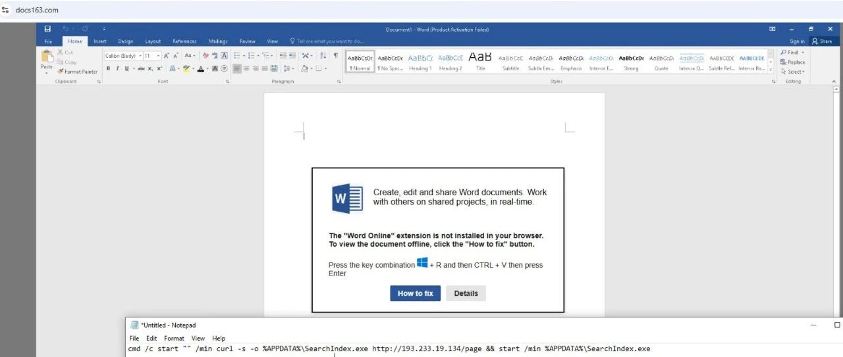Open the Select dropdown in Editing

[x=793, y=72]
